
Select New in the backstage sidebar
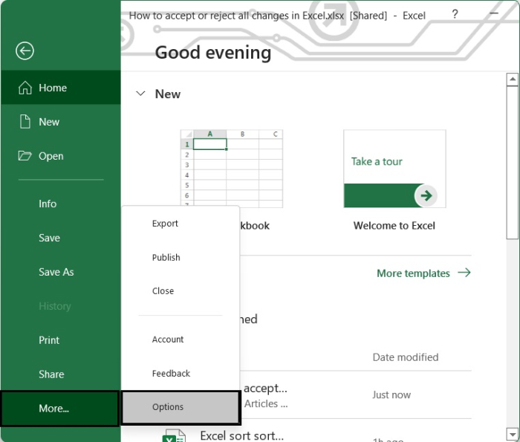pos(61,122)
